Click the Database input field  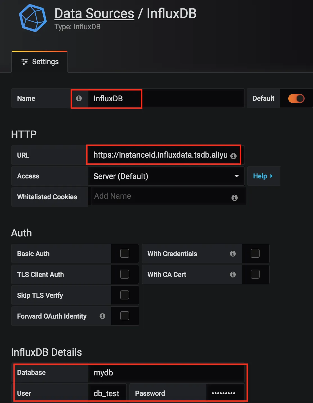166,373
